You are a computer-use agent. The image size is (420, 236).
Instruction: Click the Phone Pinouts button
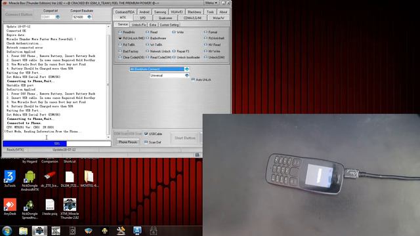coord(128,142)
